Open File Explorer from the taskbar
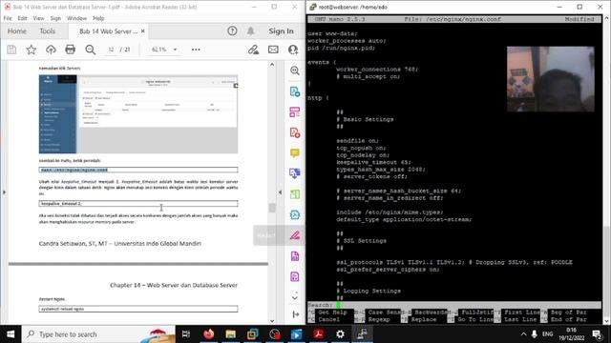The height and width of the screenshot is (343, 611). (x=231, y=334)
